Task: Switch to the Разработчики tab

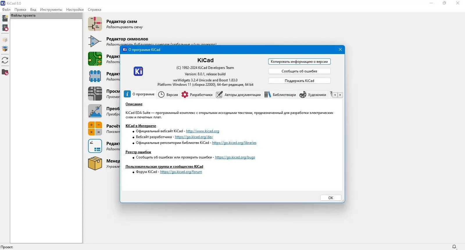Action: [197, 95]
